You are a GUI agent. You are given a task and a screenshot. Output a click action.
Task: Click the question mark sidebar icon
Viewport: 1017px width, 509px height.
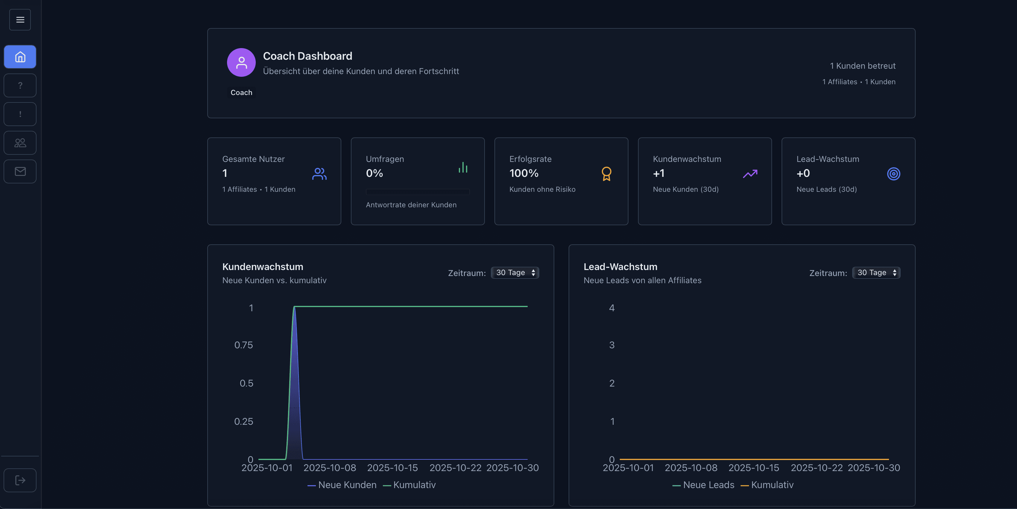(20, 85)
